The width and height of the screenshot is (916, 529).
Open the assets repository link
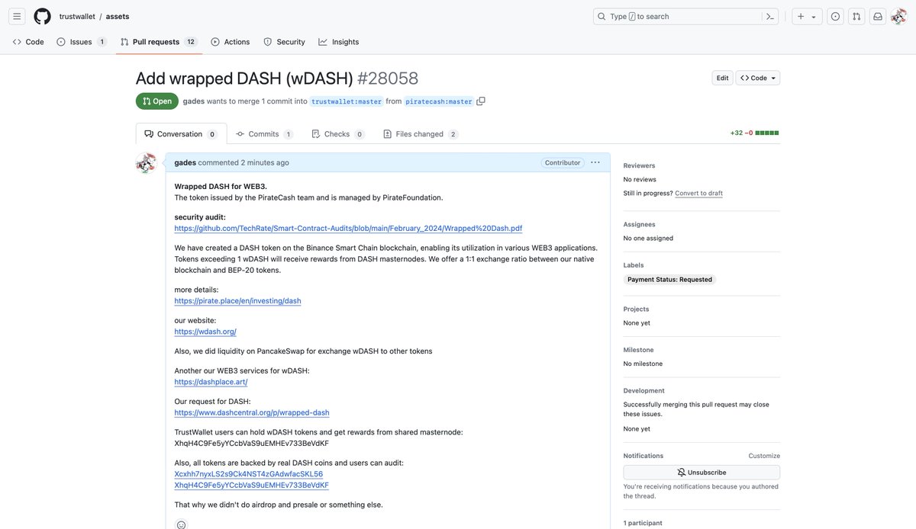click(x=118, y=16)
